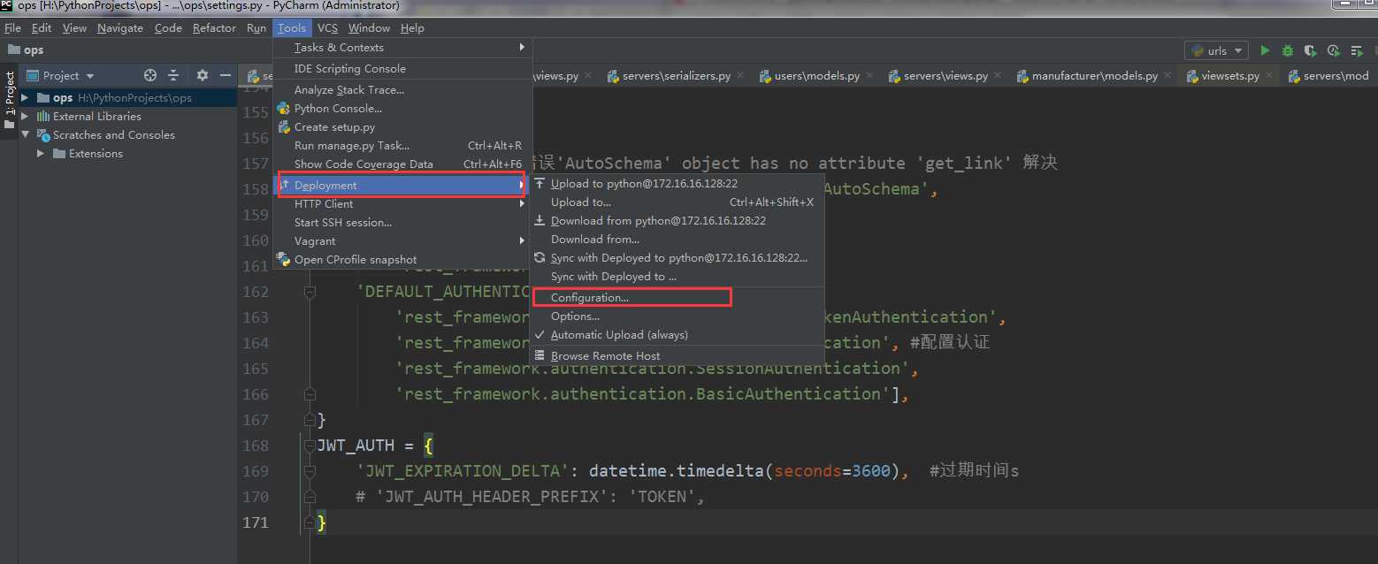
Task: Expand the Extensions folder node
Action: pos(41,153)
